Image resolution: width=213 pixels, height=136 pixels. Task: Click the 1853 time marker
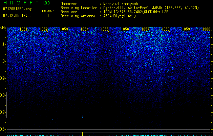click(x=64, y=29)
